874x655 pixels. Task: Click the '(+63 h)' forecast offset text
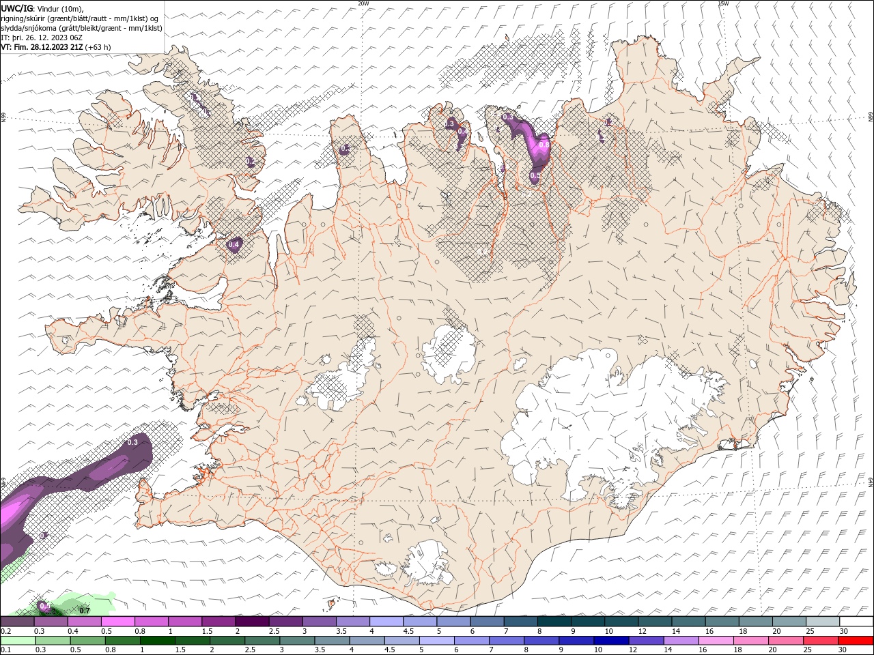[98, 47]
